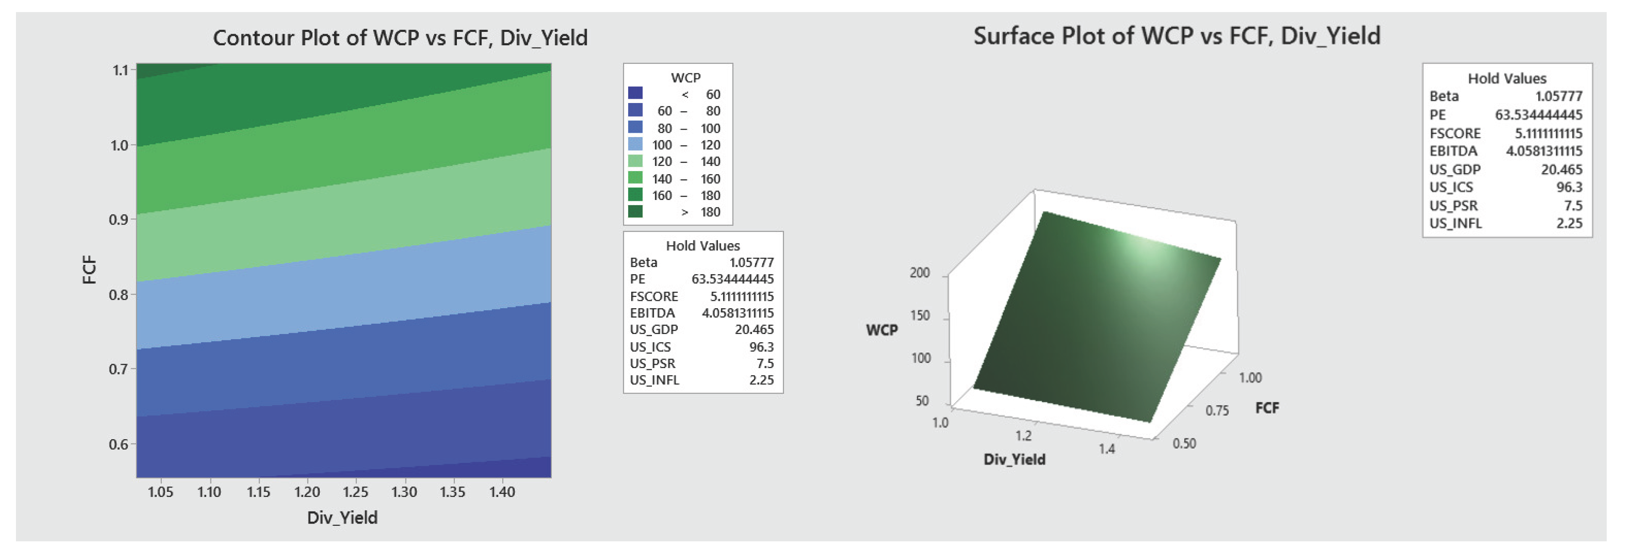Click the 160 – 180 legend swatch
Image resolution: width=1627 pixels, height=559 pixels.
[x=636, y=195]
